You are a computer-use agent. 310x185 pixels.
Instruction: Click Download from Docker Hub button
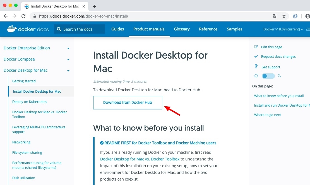pyautogui.click(x=128, y=103)
